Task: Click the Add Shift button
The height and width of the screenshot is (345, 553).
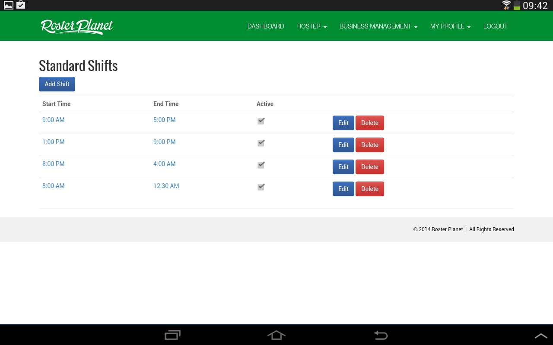Action: point(57,84)
